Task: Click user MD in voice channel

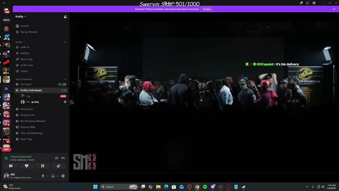Action: [28, 102]
